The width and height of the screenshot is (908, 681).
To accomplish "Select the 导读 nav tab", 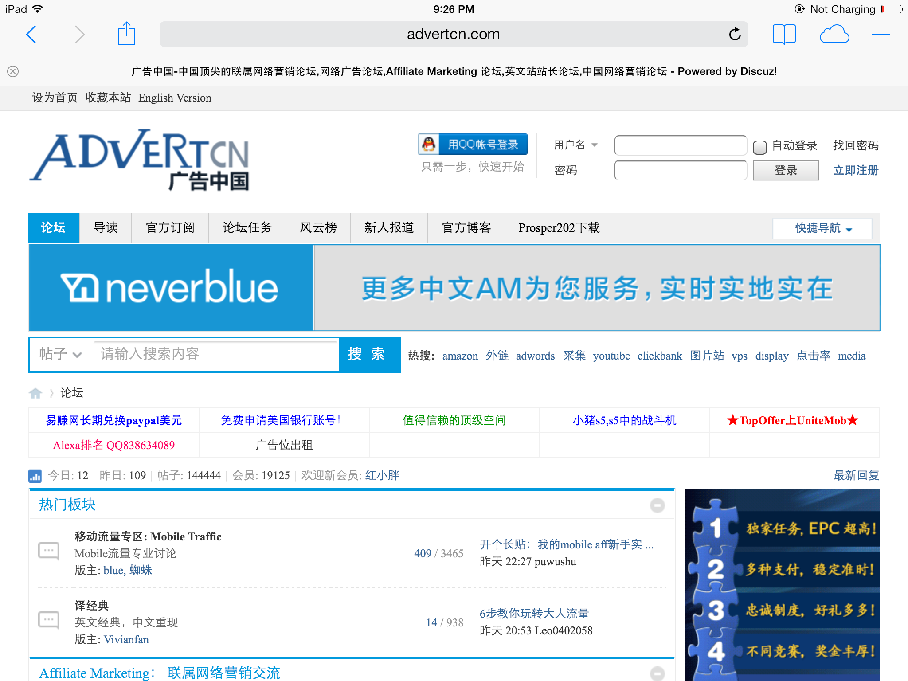I will [106, 228].
